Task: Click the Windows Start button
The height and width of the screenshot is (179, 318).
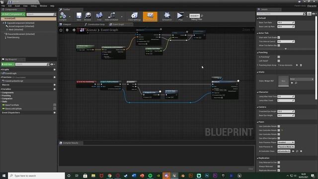Action: coord(4,176)
